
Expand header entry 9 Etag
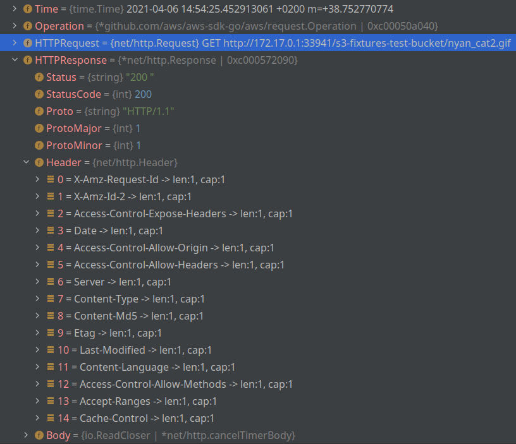[37, 333]
